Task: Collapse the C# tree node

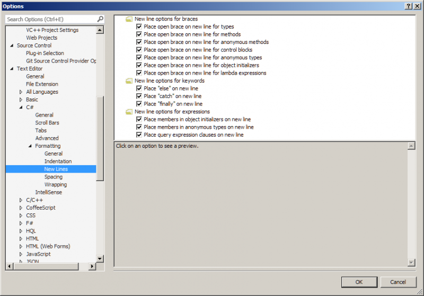Action: [21, 107]
